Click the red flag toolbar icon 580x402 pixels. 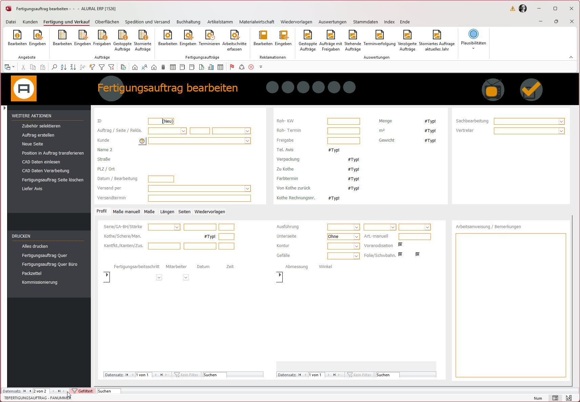click(x=232, y=67)
